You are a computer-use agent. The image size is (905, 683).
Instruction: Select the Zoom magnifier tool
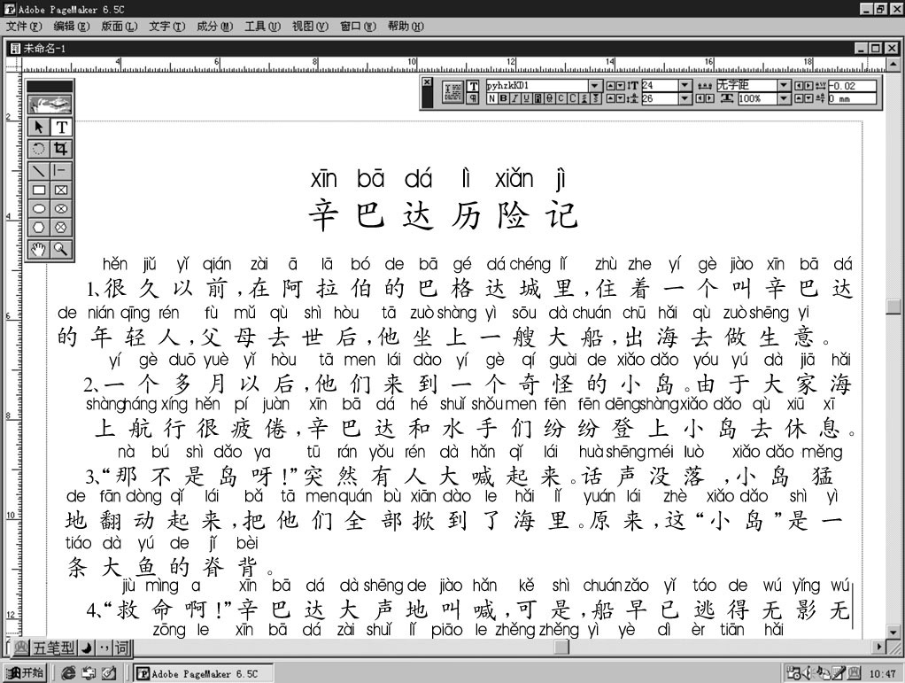[x=61, y=250]
